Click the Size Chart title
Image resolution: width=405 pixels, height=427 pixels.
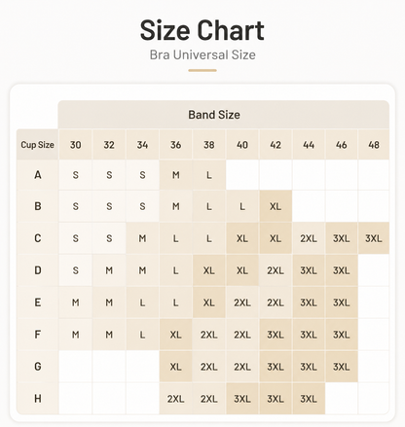pyautogui.click(x=202, y=30)
